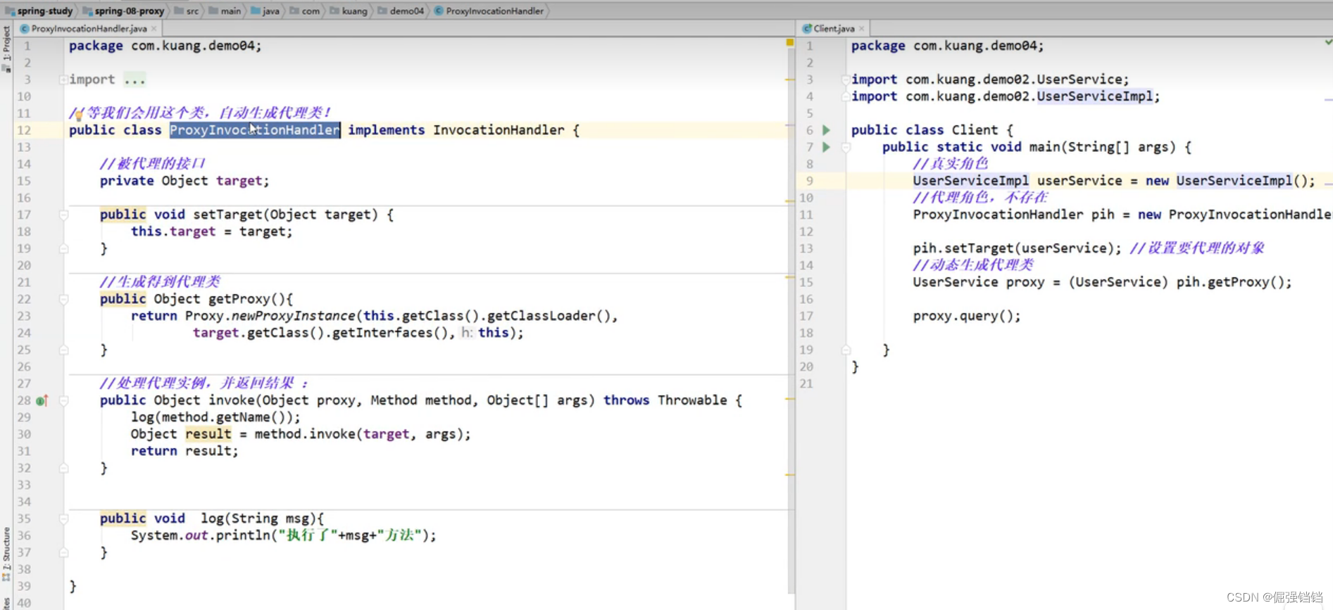Click the fold end marker at line 19 in Client.java
Viewport: 1333px width, 610px height.
point(846,350)
